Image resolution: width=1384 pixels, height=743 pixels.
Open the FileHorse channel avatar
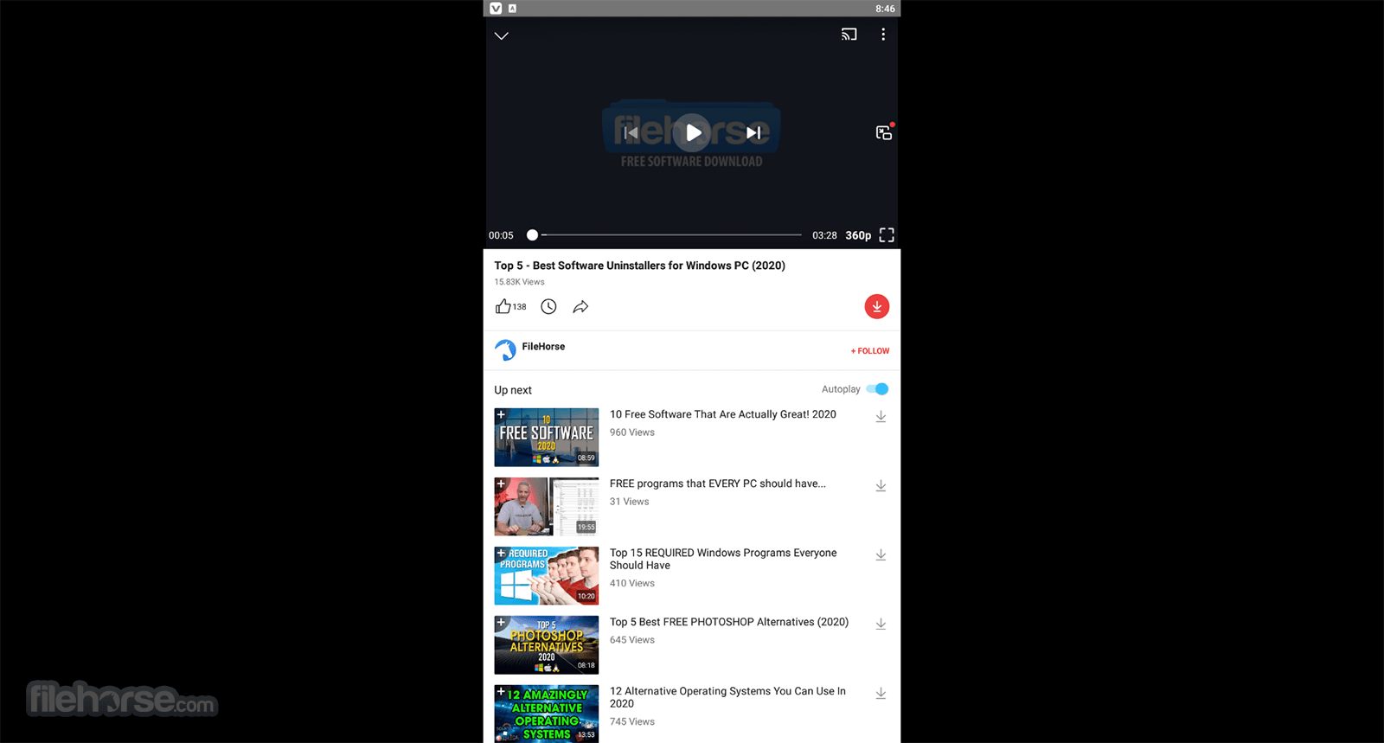click(x=505, y=349)
